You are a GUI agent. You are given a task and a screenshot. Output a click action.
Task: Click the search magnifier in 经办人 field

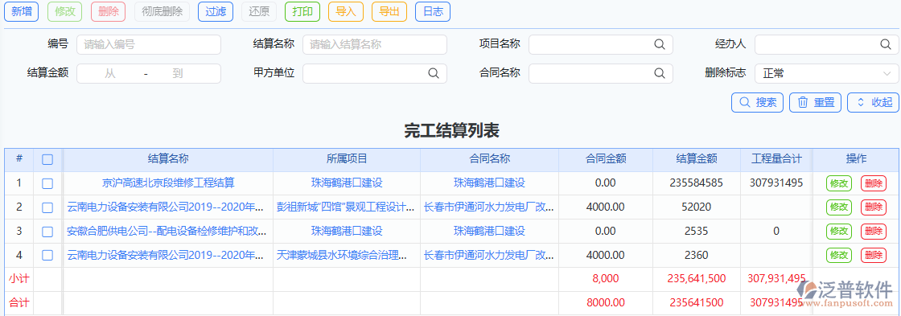click(886, 45)
